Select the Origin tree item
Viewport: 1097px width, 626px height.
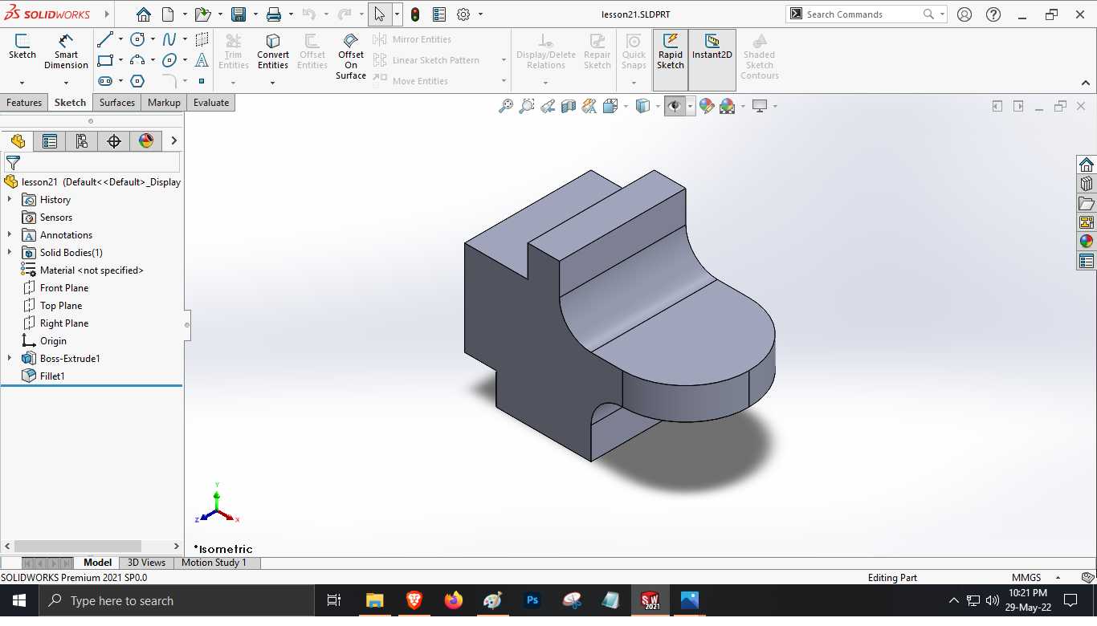53,340
